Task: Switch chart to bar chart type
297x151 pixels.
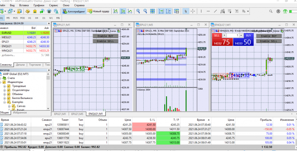Action: click(x=115, y=12)
